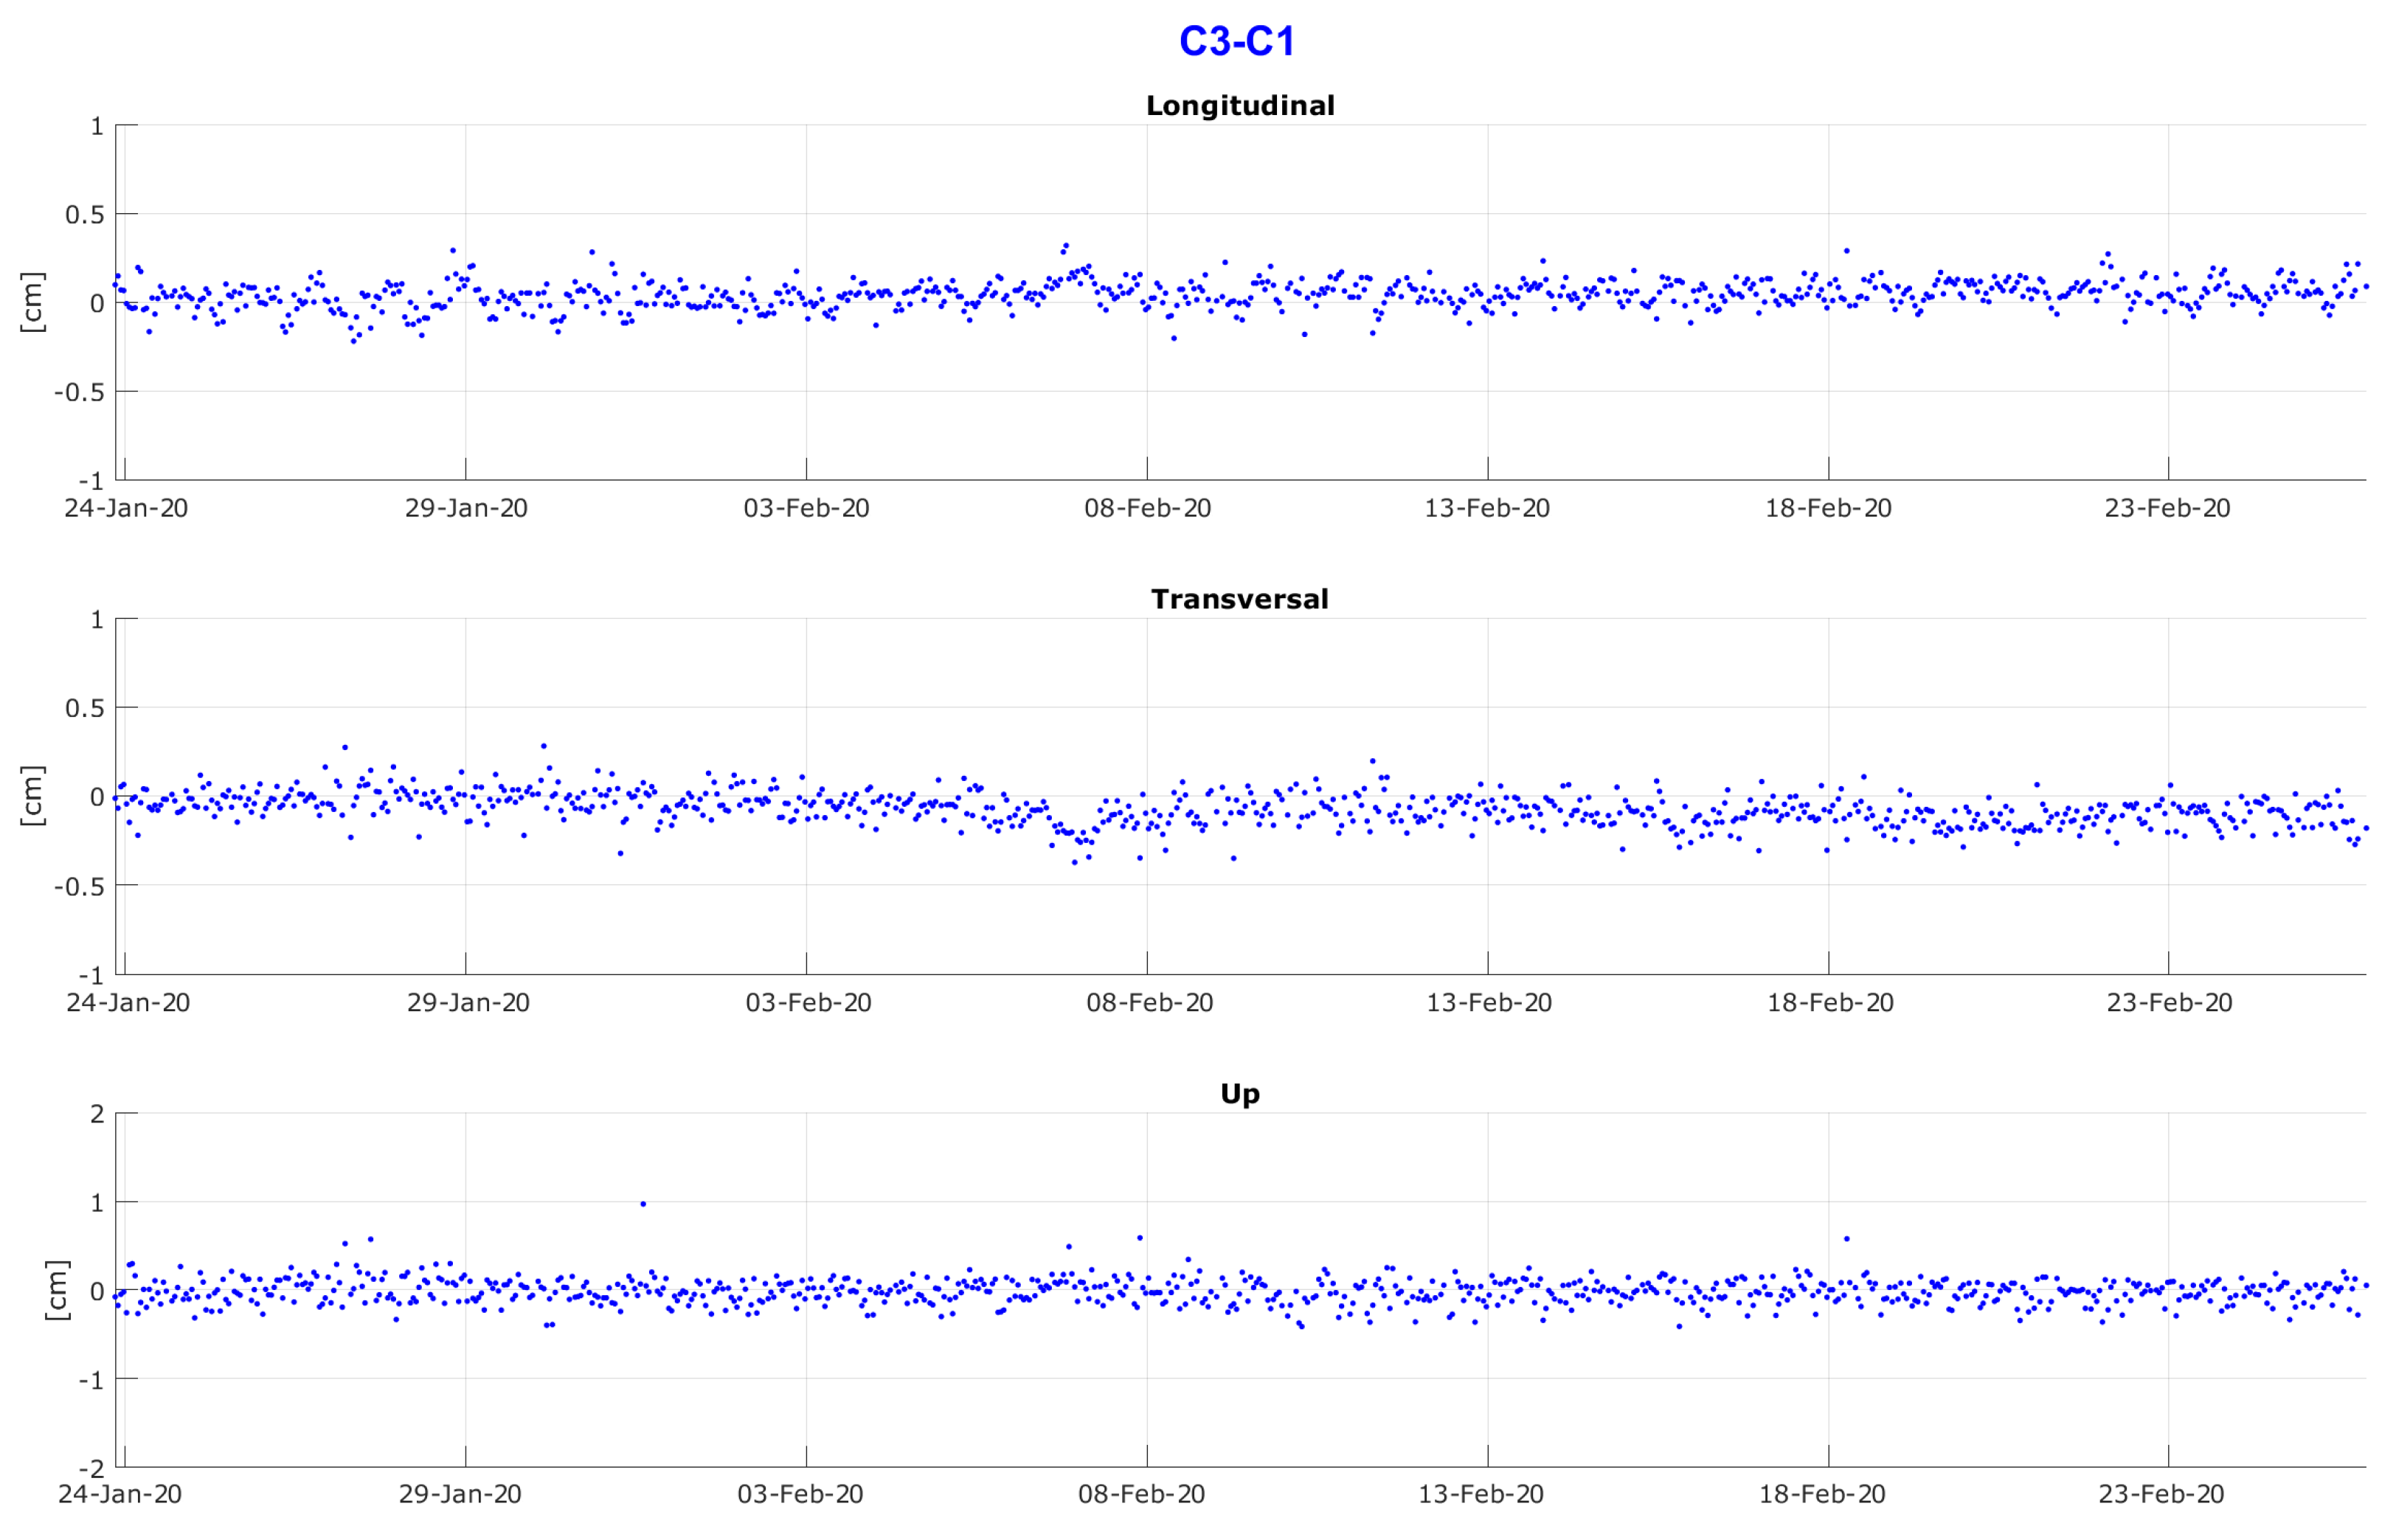Click the 2 tick label on Up y-axis
The width and height of the screenshot is (2396, 1540).
[97, 1114]
